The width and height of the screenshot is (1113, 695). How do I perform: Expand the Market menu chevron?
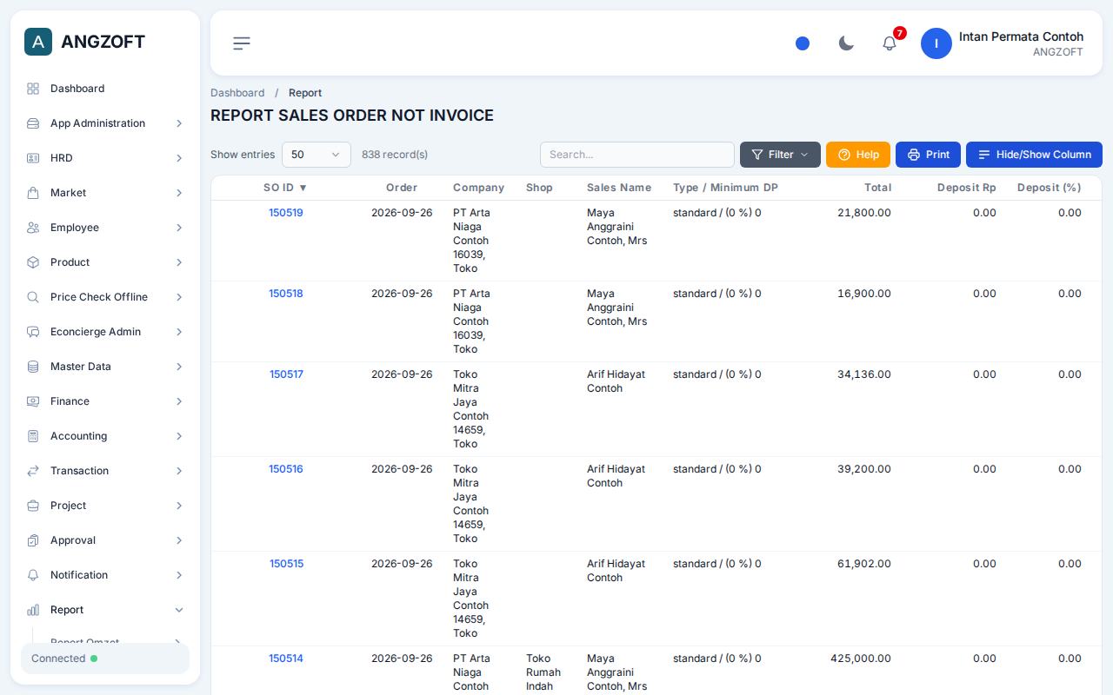tap(179, 193)
